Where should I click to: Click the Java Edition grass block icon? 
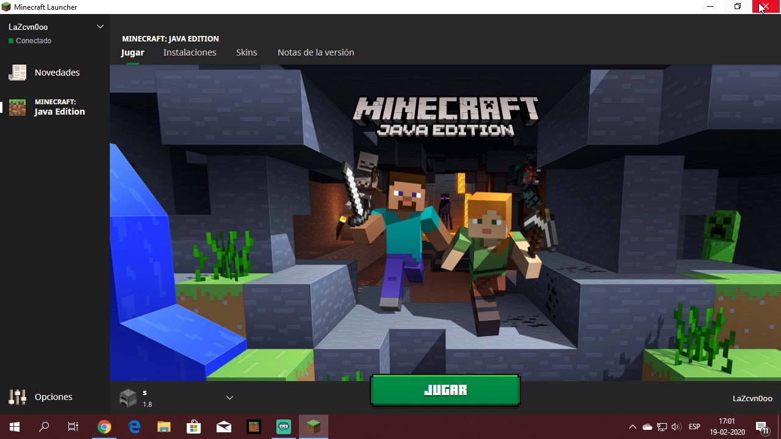tap(17, 107)
